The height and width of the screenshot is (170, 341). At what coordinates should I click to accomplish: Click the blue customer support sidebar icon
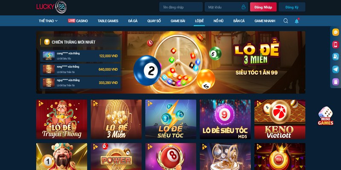click(335, 57)
